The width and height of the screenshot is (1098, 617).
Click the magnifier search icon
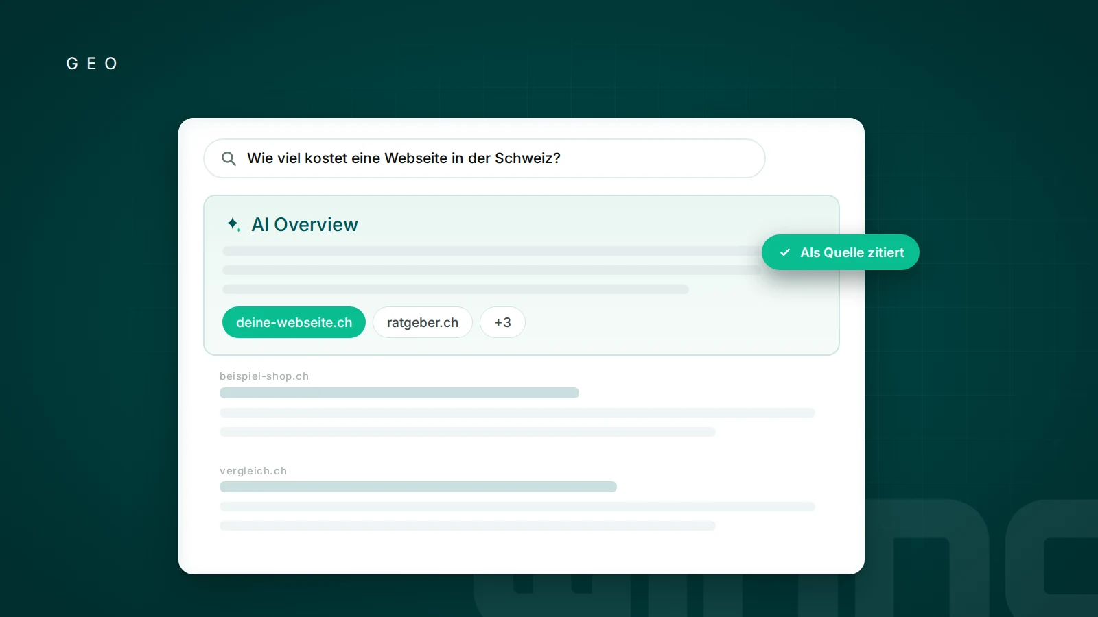pyautogui.click(x=229, y=159)
